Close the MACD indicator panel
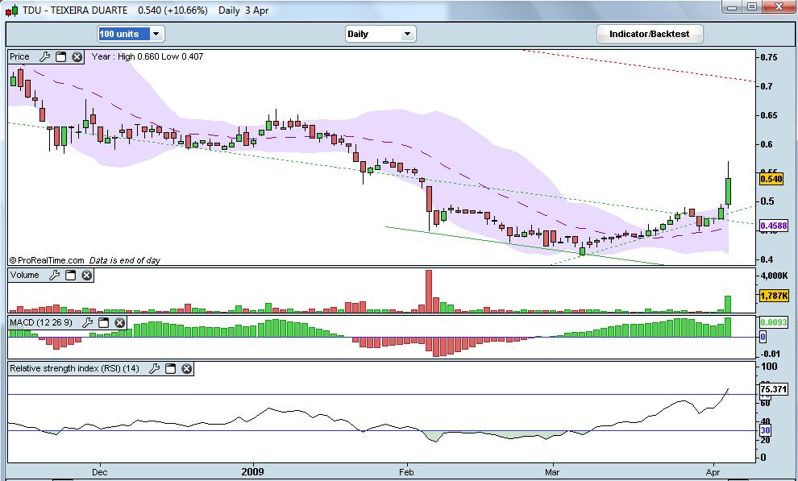 [x=119, y=322]
